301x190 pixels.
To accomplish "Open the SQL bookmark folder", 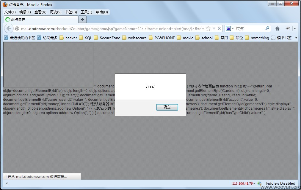I will pos(86,38).
